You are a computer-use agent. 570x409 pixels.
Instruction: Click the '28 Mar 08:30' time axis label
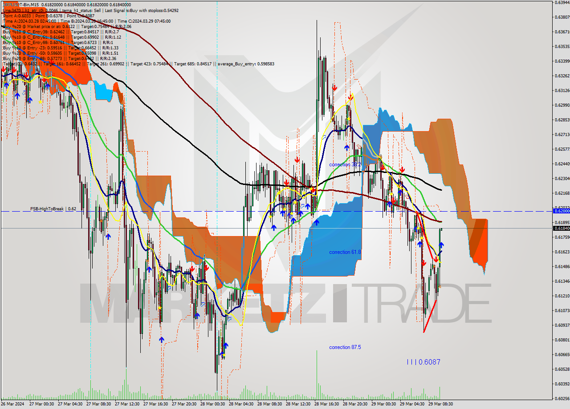pyautogui.click(x=269, y=404)
